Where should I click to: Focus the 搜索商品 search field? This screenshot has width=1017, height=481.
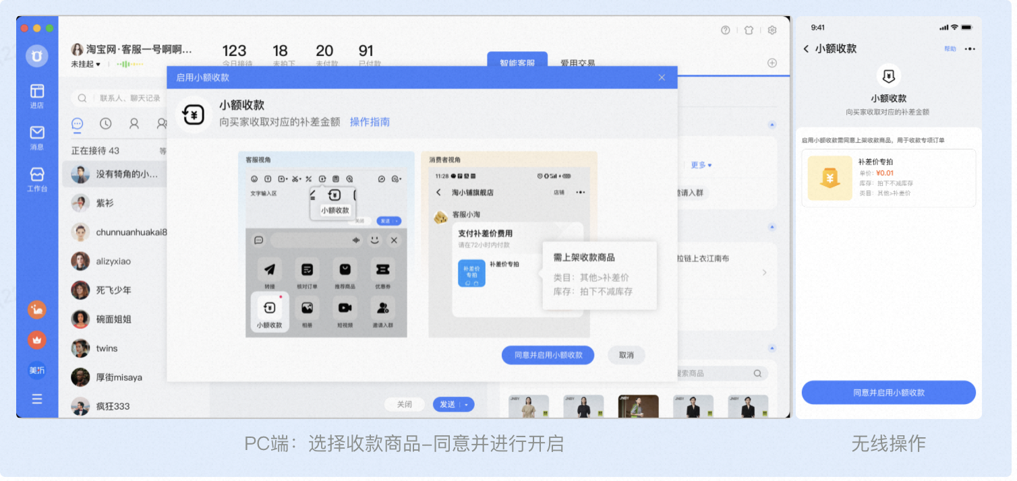tap(722, 373)
